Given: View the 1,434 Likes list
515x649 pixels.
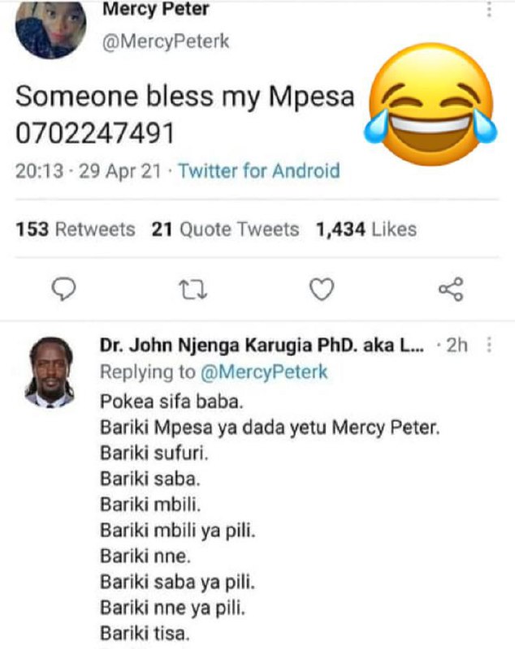Looking at the screenshot, I should 366,230.
